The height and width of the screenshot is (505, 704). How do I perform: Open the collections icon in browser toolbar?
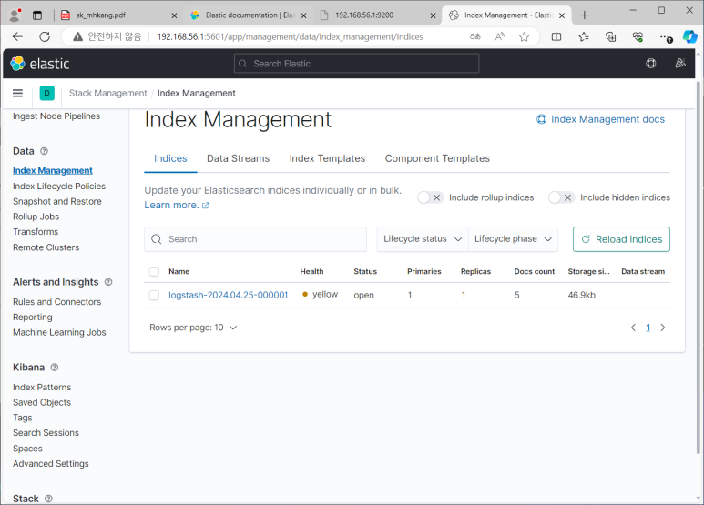pos(610,36)
